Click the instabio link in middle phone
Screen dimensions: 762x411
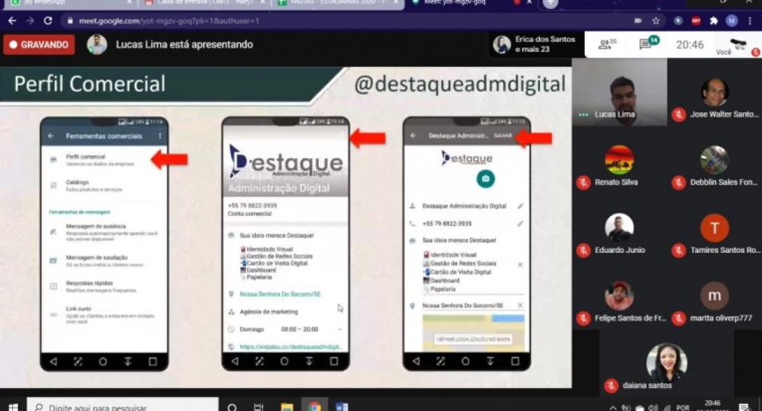click(291, 347)
